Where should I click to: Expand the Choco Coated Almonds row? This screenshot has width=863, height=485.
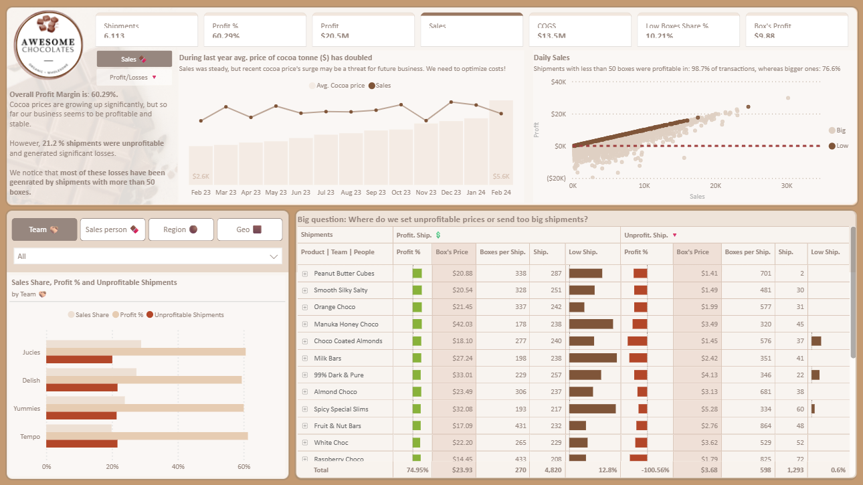tap(305, 341)
